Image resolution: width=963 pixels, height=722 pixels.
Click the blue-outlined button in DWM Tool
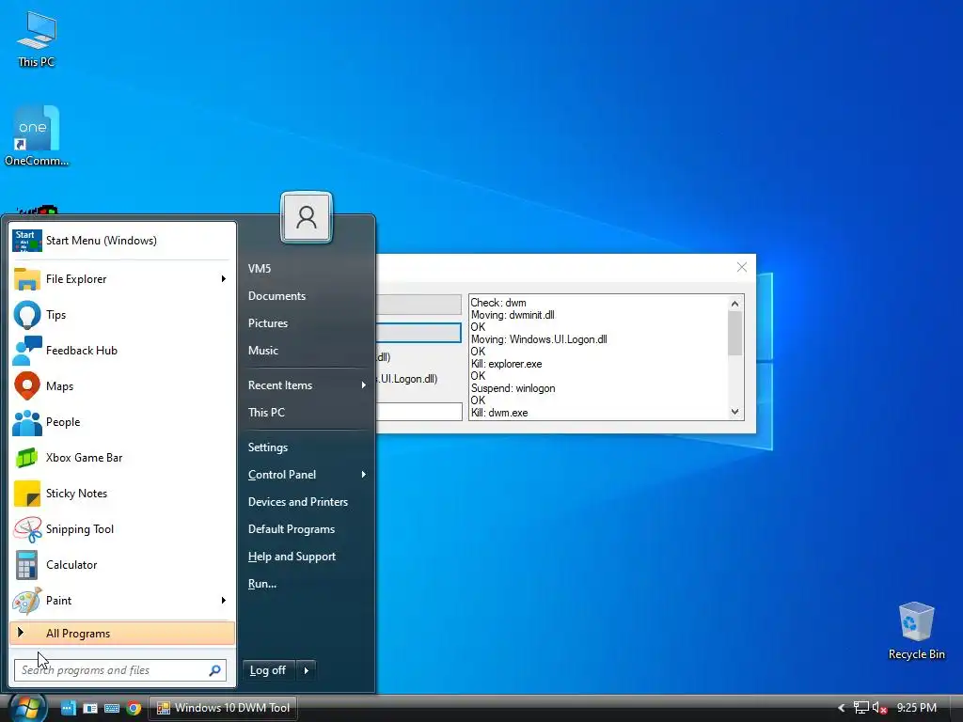coord(418,333)
